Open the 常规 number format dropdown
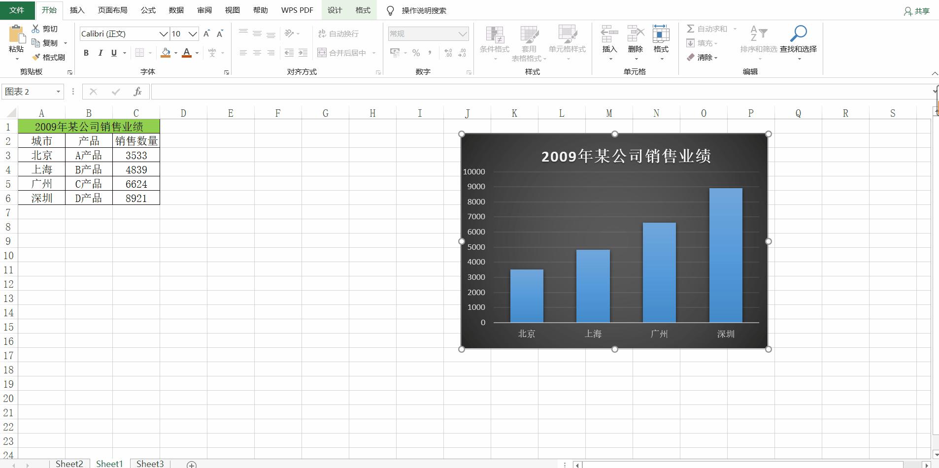The image size is (939, 468). pos(463,33)
